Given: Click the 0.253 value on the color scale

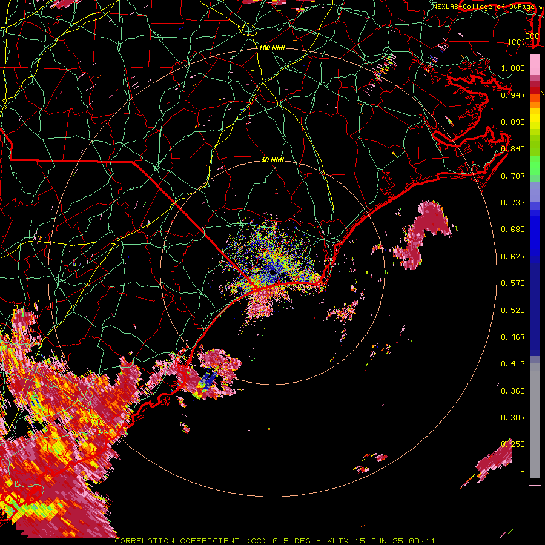Looking at the screenshot, I should (513, 444).
